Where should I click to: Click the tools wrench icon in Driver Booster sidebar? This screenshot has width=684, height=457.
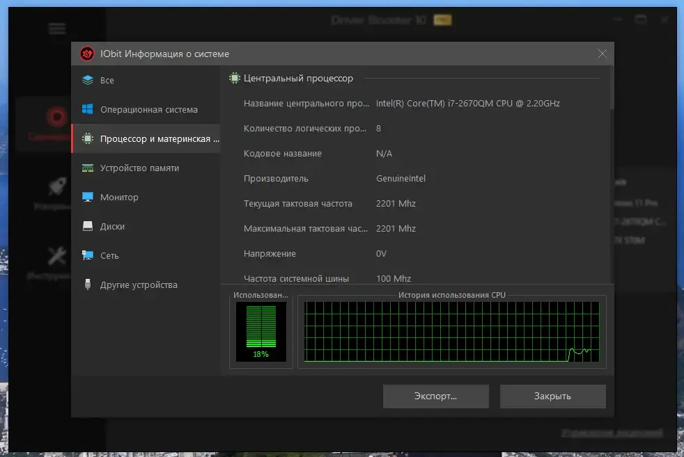(56, 256)
